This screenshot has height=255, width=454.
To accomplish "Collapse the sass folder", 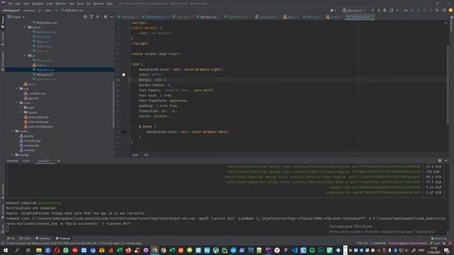I will [17, 89].
